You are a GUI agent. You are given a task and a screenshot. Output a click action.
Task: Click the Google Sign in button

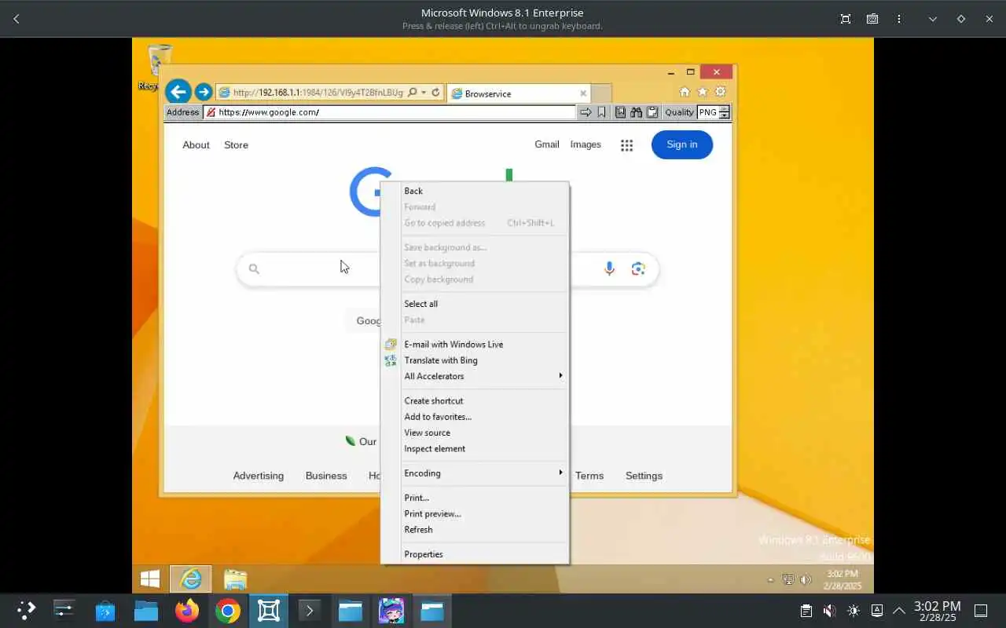click(682, 144)
